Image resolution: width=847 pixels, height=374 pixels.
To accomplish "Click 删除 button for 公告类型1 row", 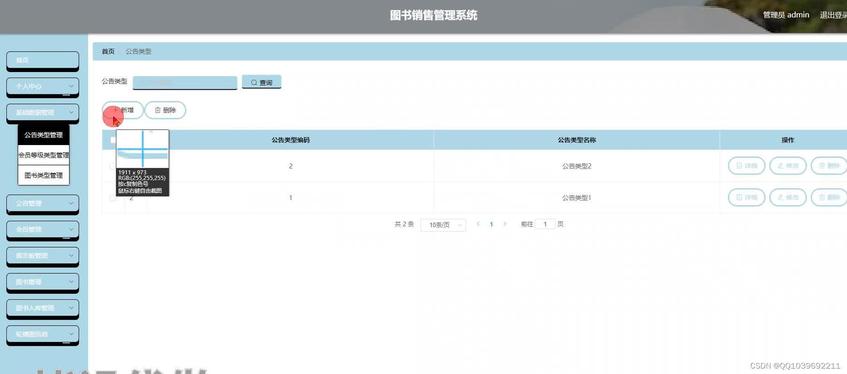I will 829,198.
